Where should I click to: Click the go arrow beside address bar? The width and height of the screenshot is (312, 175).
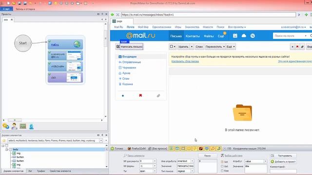(299, 15)
